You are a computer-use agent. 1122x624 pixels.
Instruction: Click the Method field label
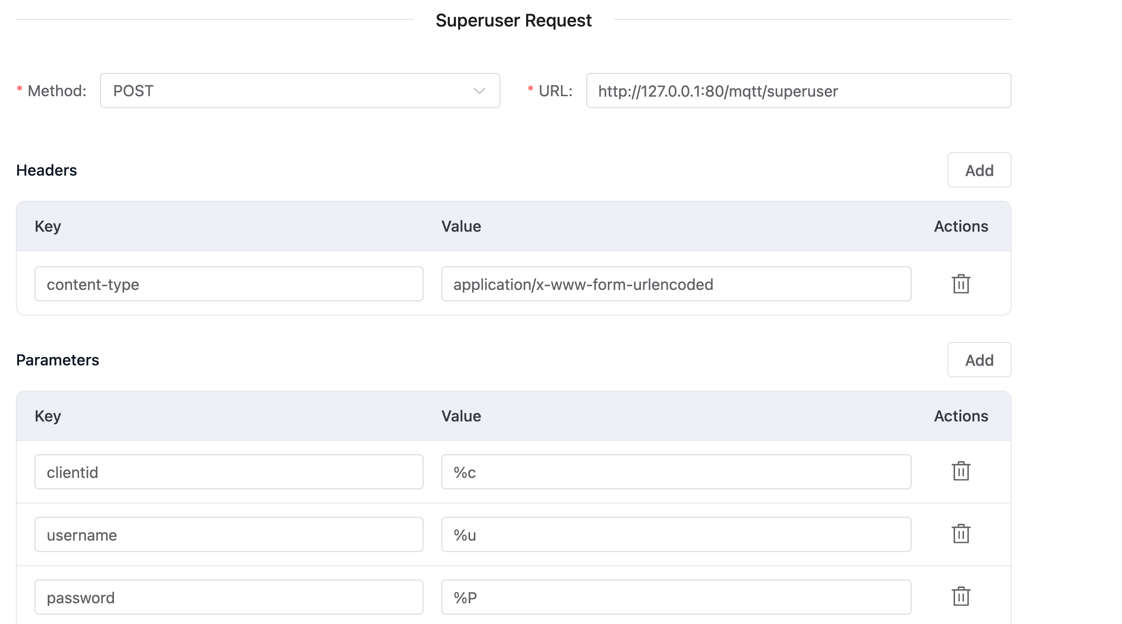(57, 91)
